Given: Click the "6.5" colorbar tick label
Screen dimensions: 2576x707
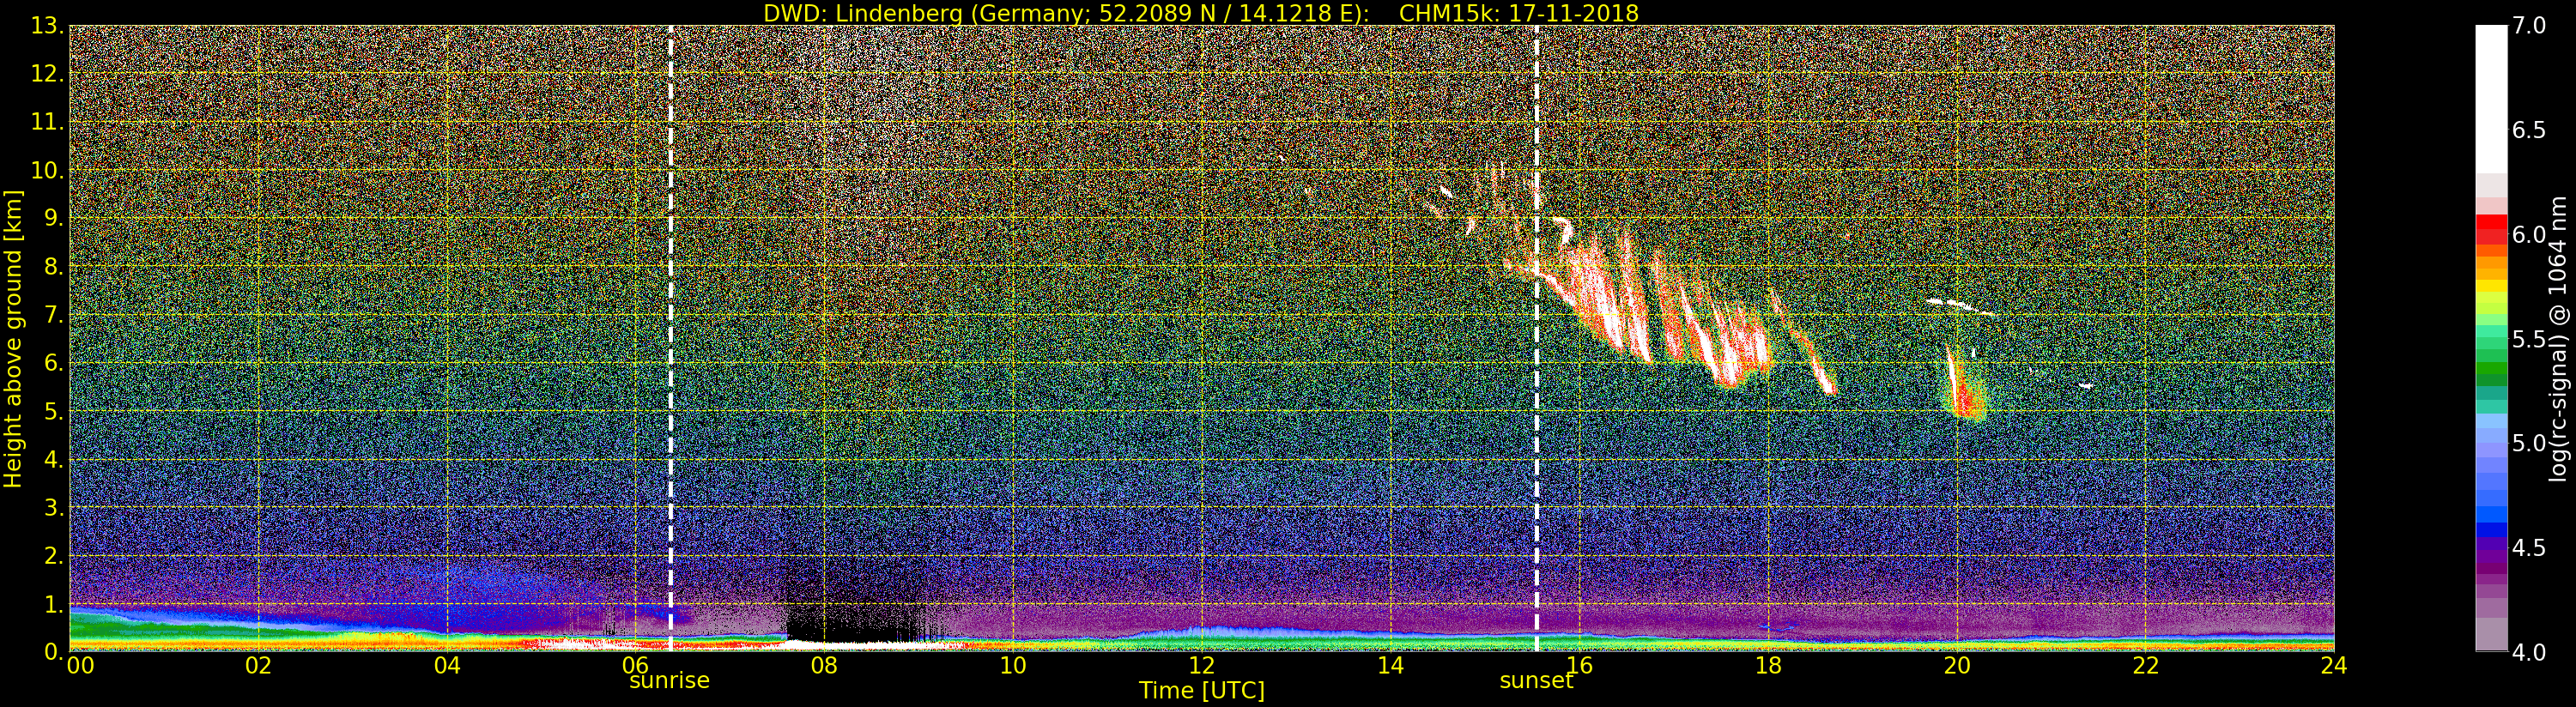Looking at the screenshot, I should [x=2529, y=130].
